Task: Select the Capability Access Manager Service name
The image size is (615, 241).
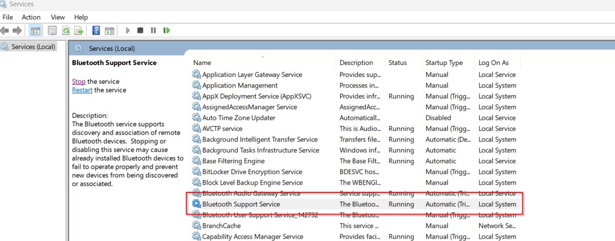Action: coord(253,236)
